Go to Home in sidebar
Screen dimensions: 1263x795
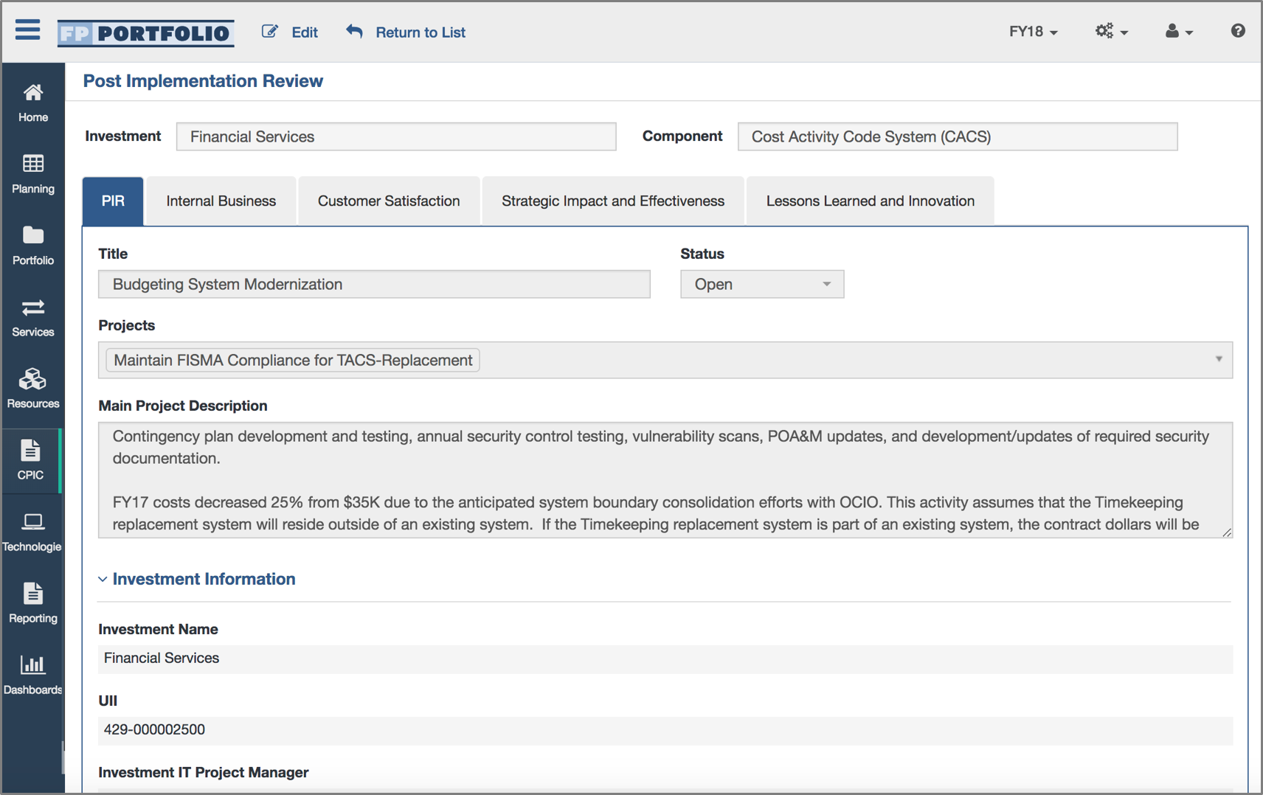point(32,103)
